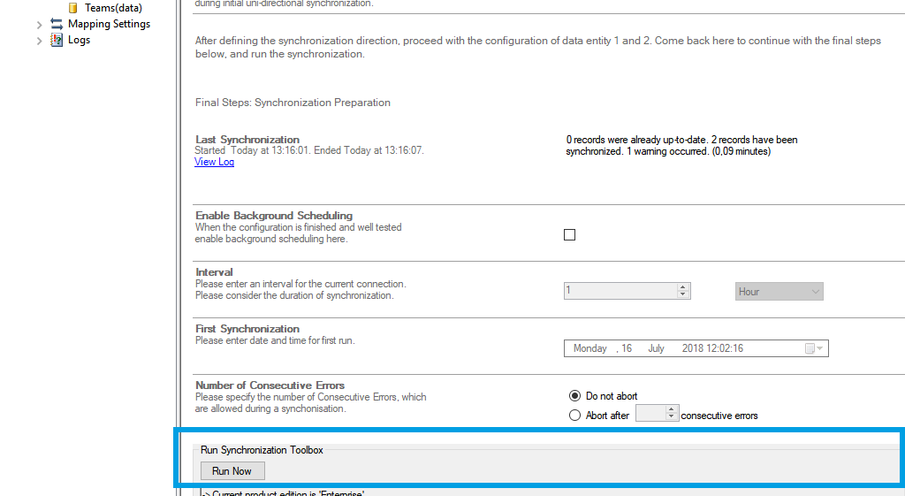The width and height of the screenshot is (905, 496).
Task: Increase consecutive errors count with up arrow
Action: coord(672,409)
